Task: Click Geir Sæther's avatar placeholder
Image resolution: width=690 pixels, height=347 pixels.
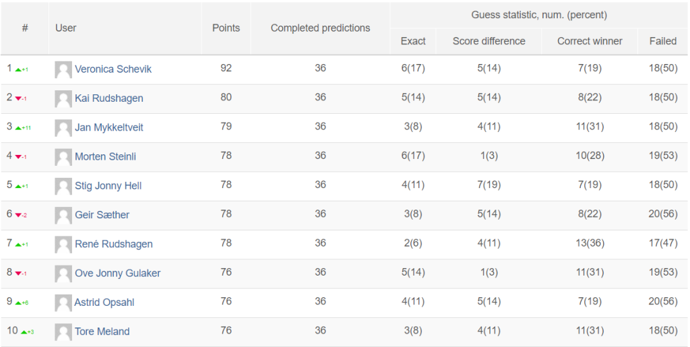Action: pyautogui.click(x=63, y=216)
